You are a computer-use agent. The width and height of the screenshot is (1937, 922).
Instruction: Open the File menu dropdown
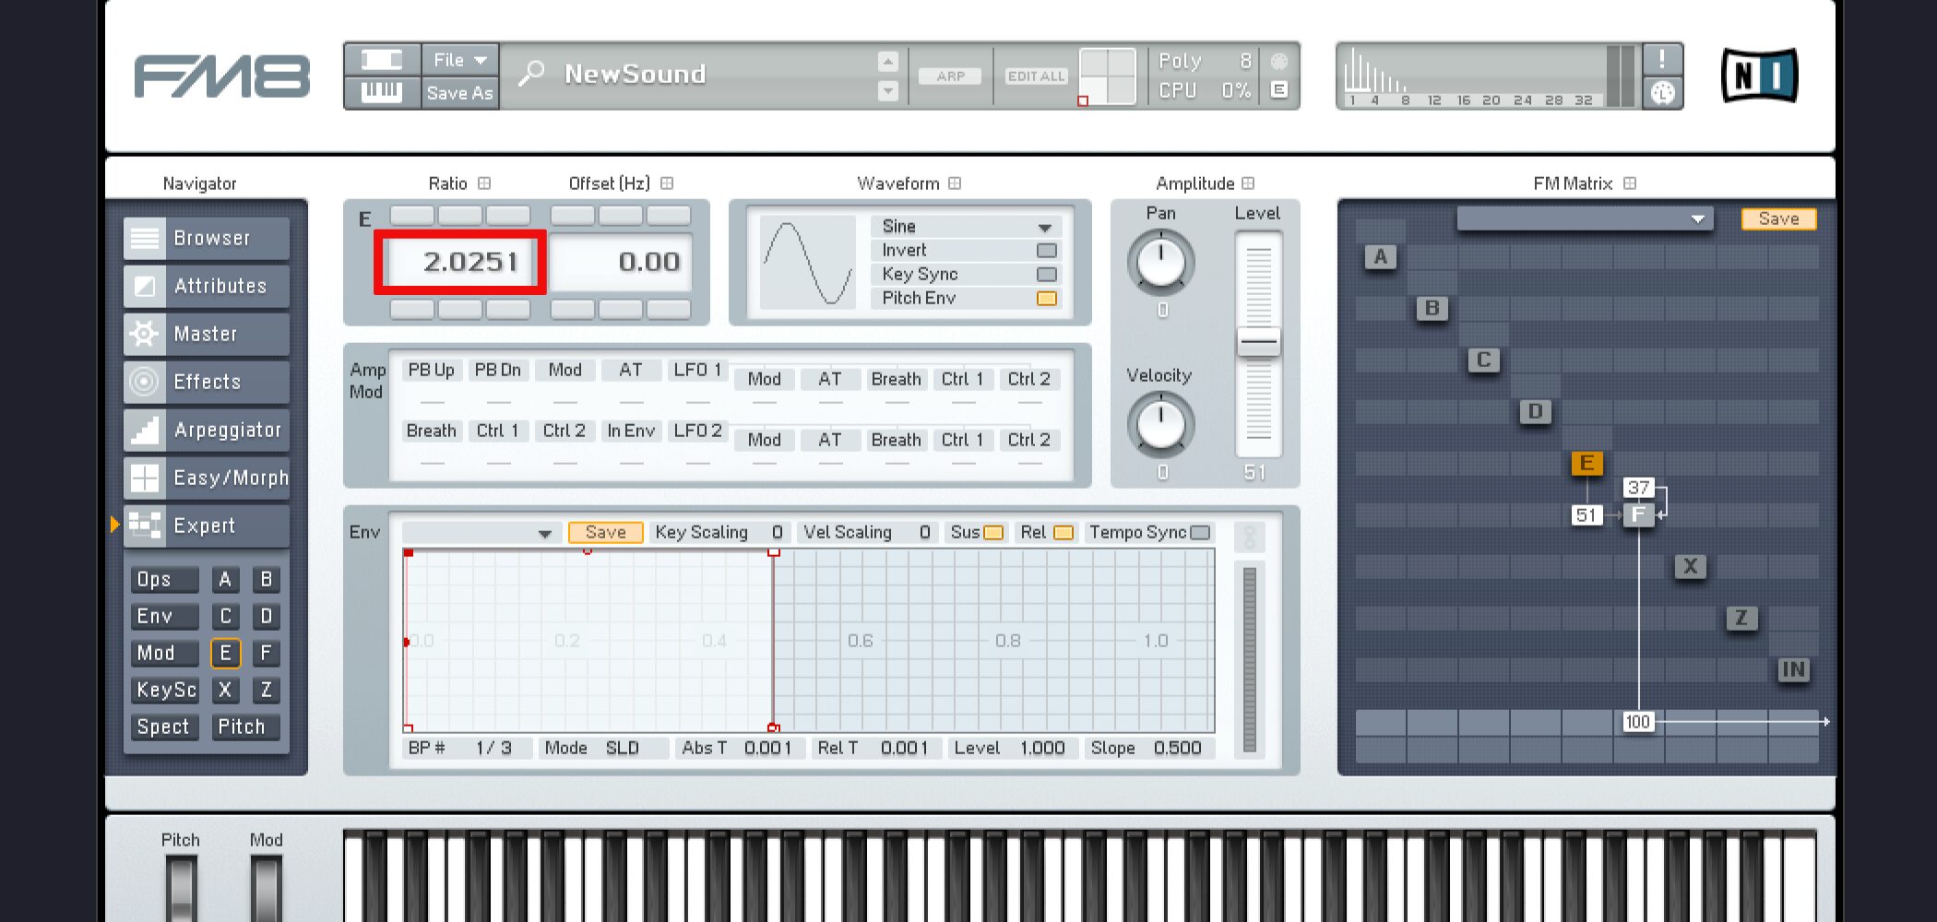pos(459,60)
